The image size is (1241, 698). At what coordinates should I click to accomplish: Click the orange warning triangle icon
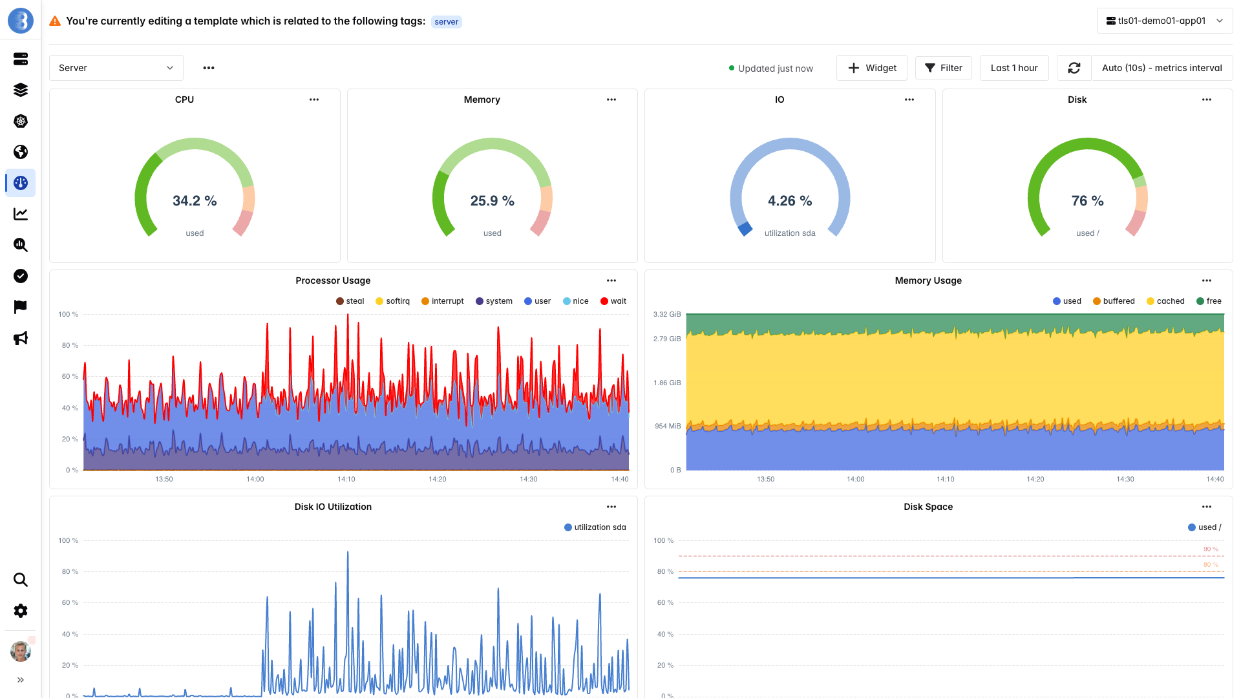coord(55,21)
